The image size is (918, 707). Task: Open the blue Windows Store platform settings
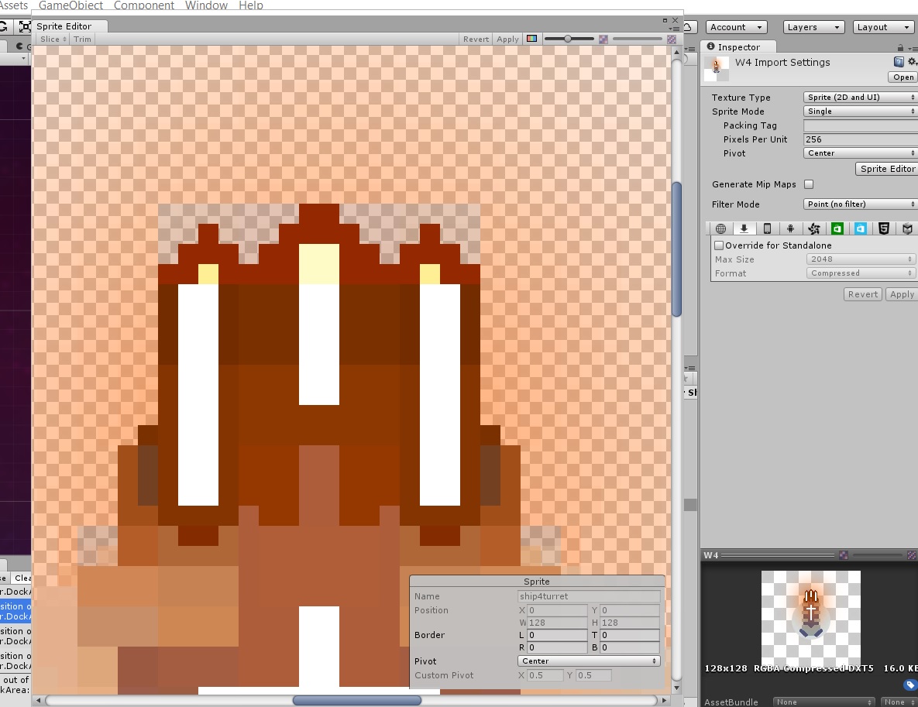click(x=860, y=228)
